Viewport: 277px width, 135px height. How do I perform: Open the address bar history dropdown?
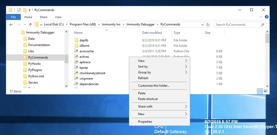tap(203, 25)
